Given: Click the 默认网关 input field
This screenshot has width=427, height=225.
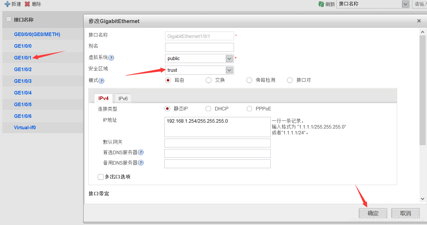Looking at the screenshot, I should pos(217,143).
